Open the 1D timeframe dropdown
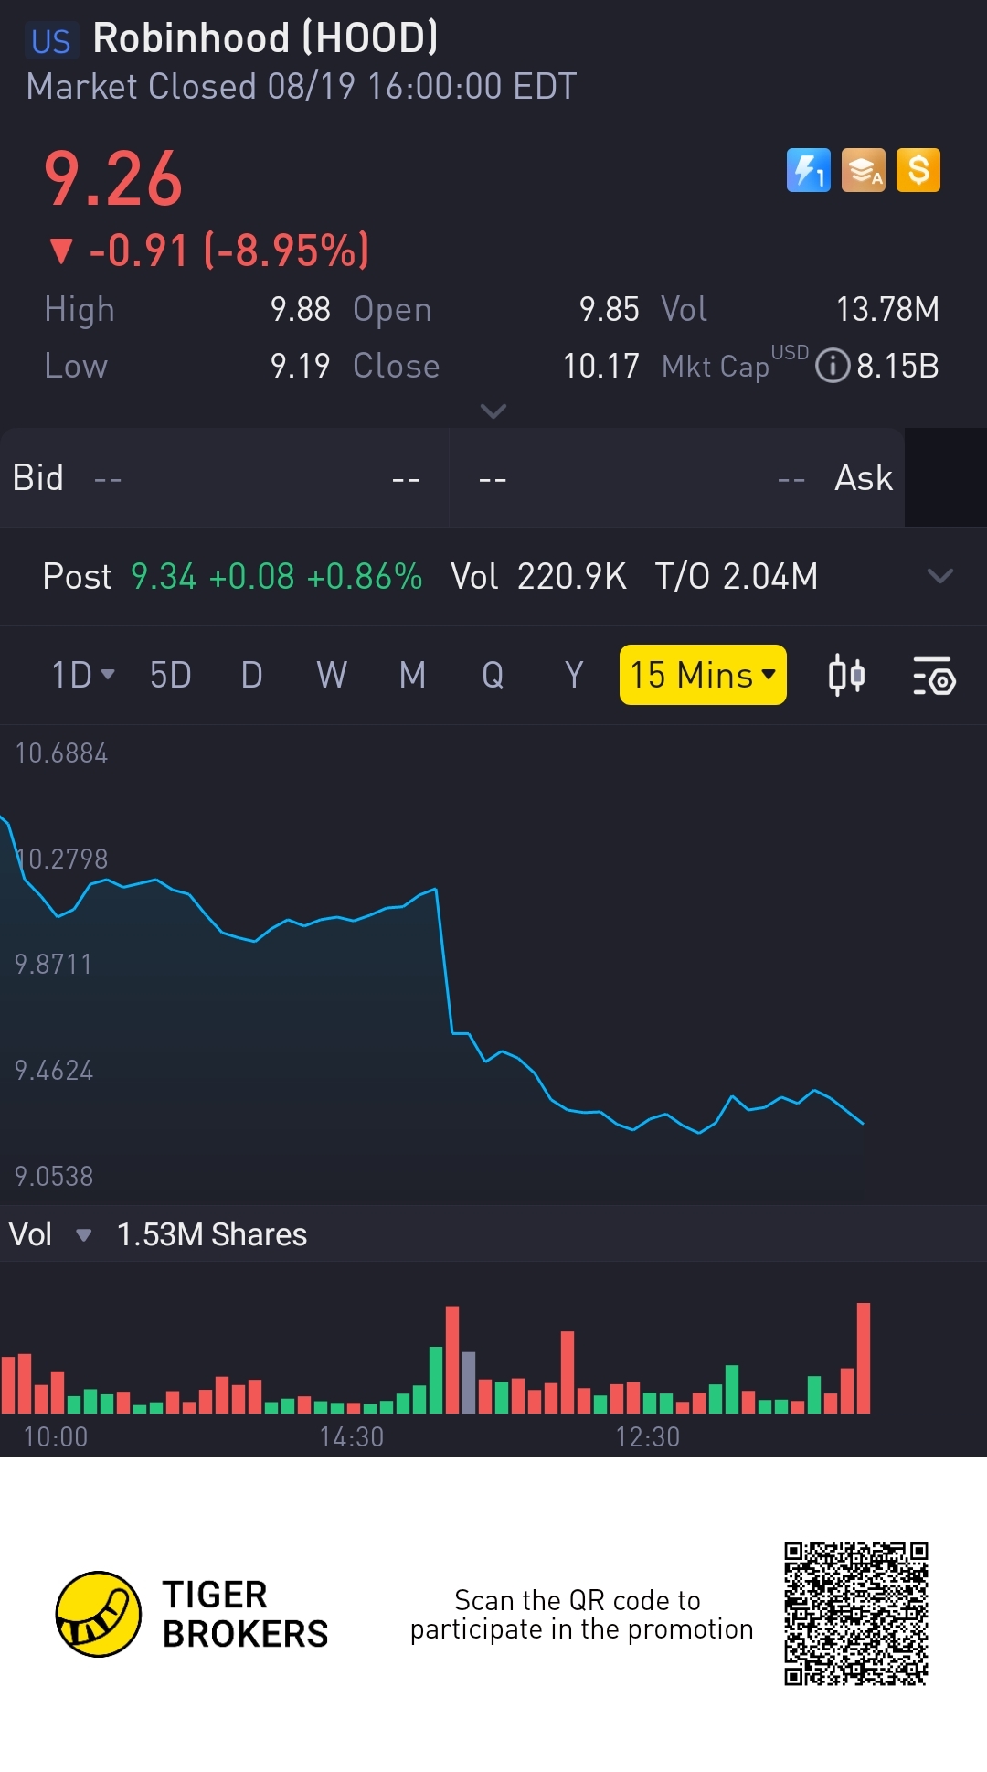Image resolution: width=987 pixels, height=1772 pixels. point(82,675)
